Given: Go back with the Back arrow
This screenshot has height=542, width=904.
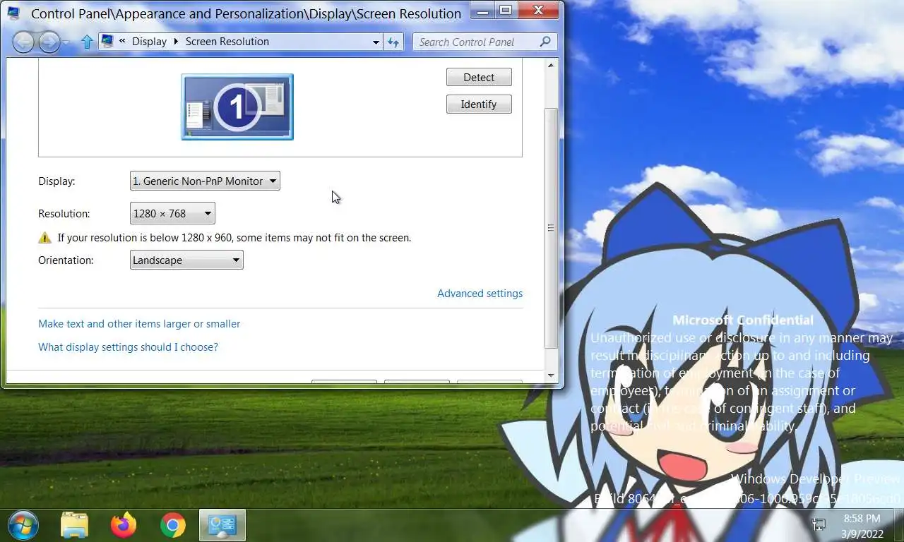Looking at the screenshot, I should [x=23, y=42].
